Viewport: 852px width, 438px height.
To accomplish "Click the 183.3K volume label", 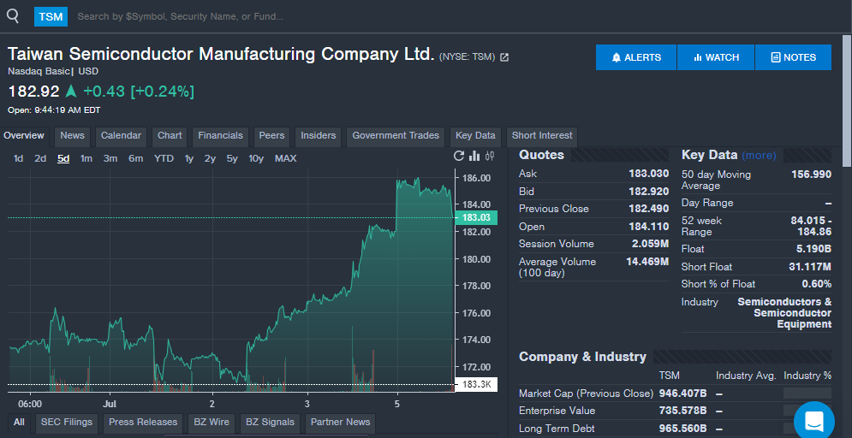I will click(475, 385).
